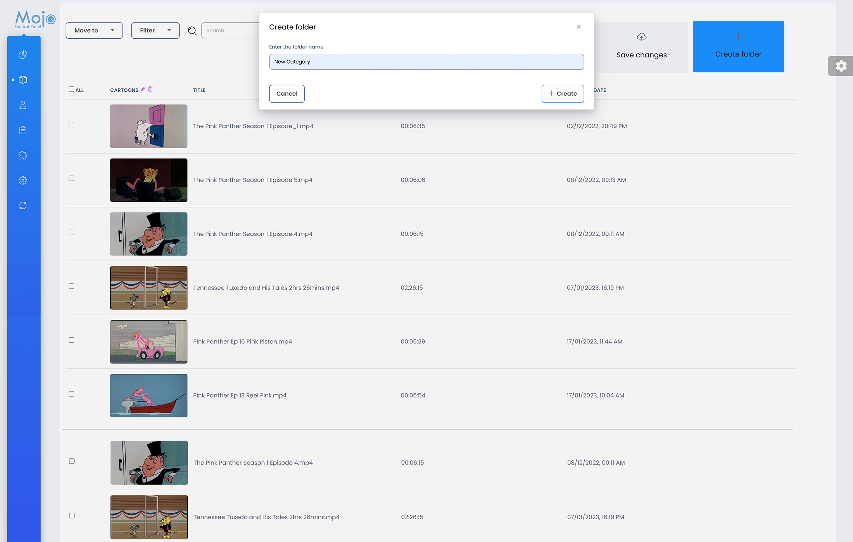The height and width of the screenshot is (542, 853).
Task: Expand the Move to dropdown
Action: (x=94, y=31)
